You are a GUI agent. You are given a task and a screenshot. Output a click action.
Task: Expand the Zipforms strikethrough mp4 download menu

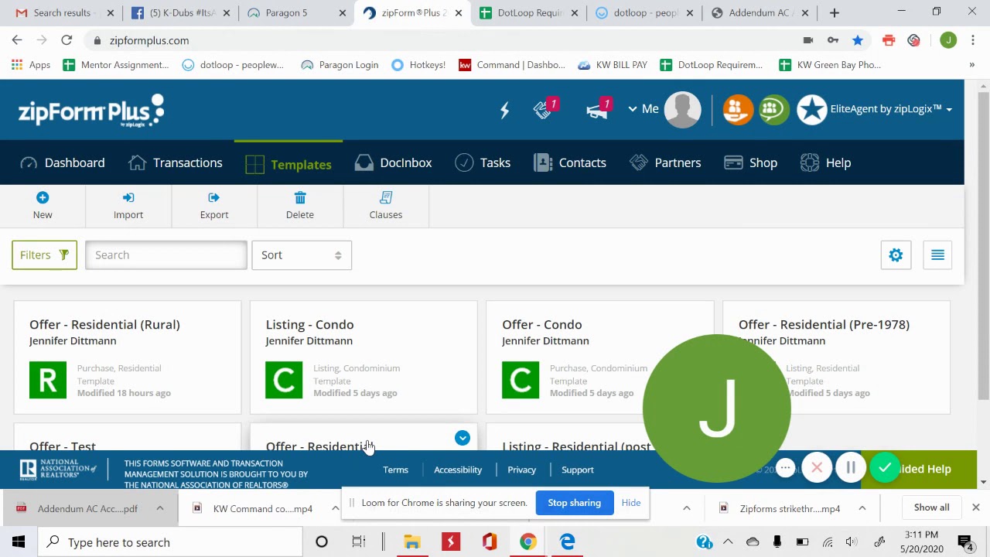pos(862,508)
